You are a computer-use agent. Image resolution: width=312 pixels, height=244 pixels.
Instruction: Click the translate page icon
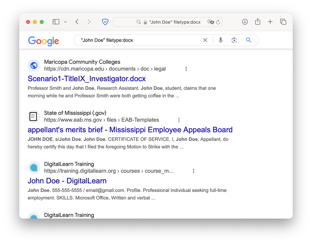[210, 22]
